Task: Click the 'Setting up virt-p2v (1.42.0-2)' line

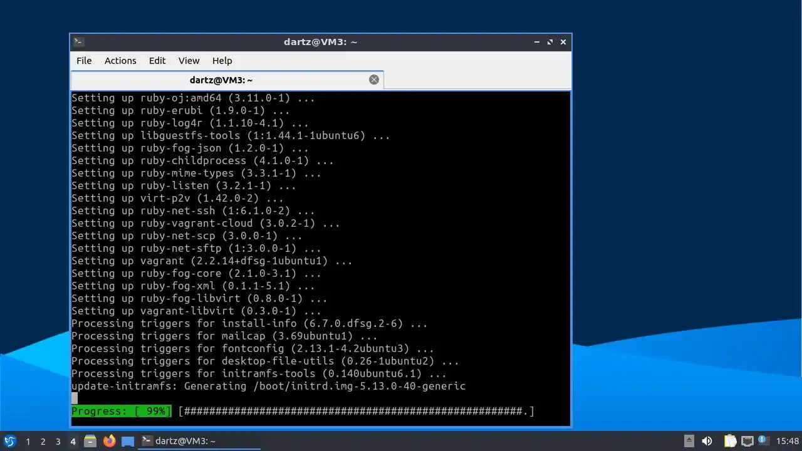Action: pyautogui.click(x=177, y=198)
